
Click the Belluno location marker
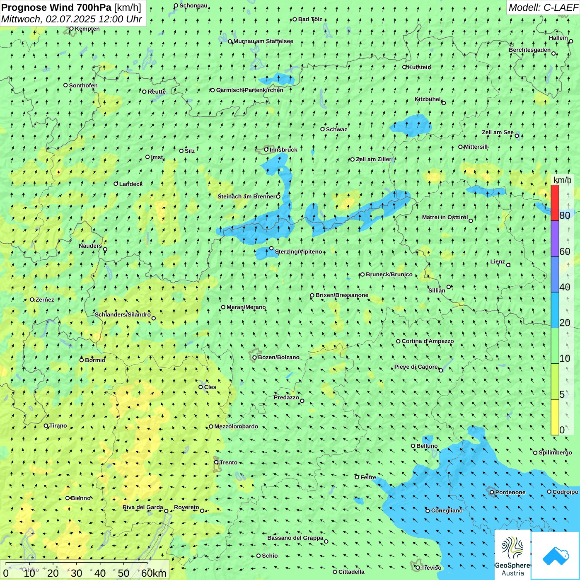tap(413, 446)
